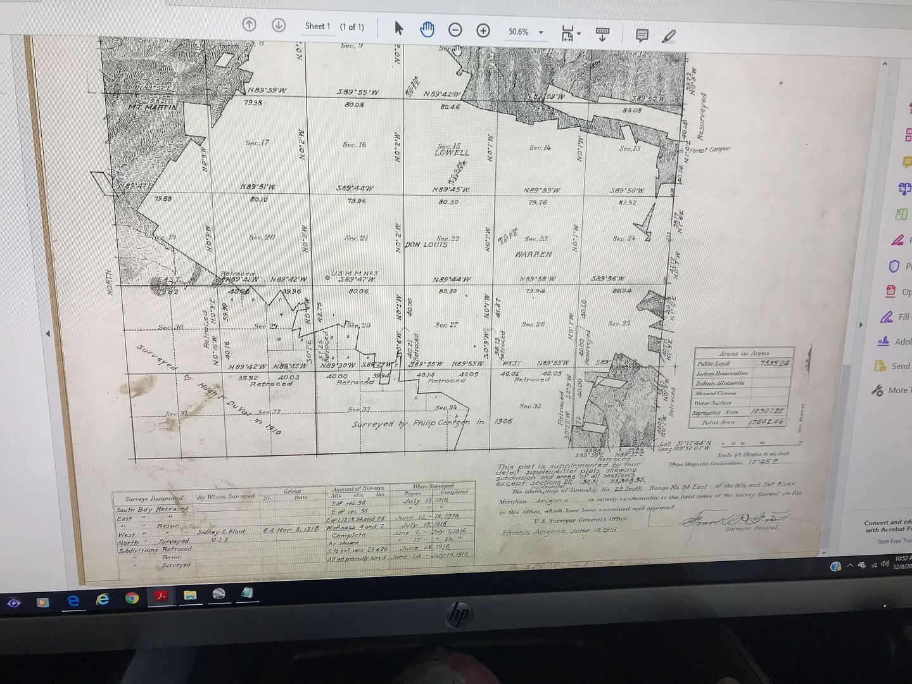Open the purple eye app in taskbar
912x684 pixels.
coord(13,603)
